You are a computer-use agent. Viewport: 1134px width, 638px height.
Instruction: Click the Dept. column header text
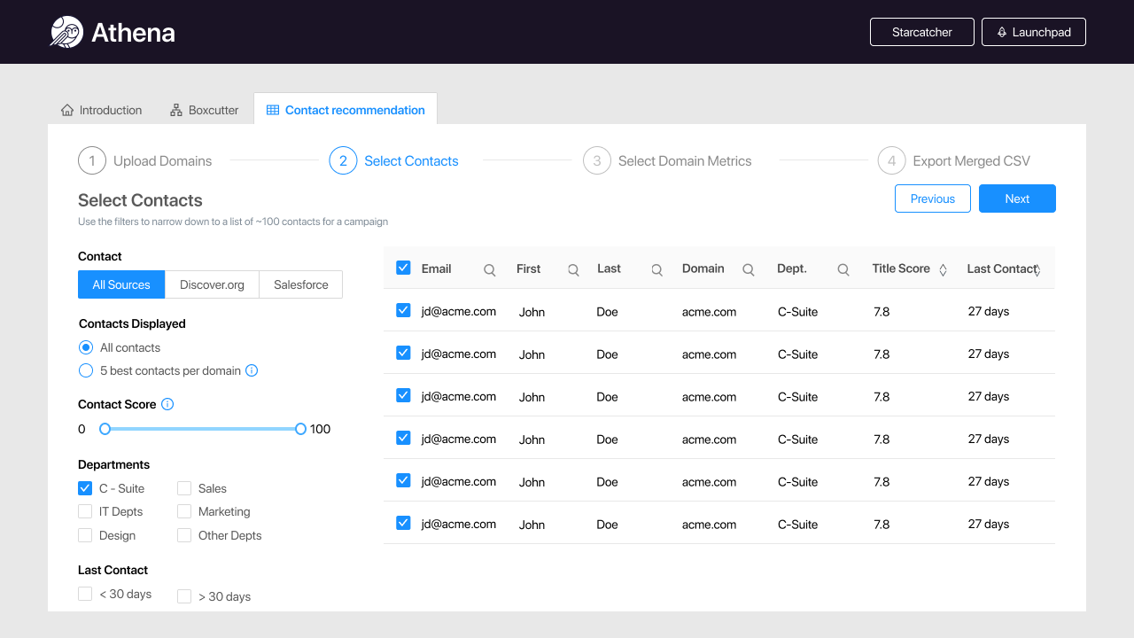pos(792,268)
